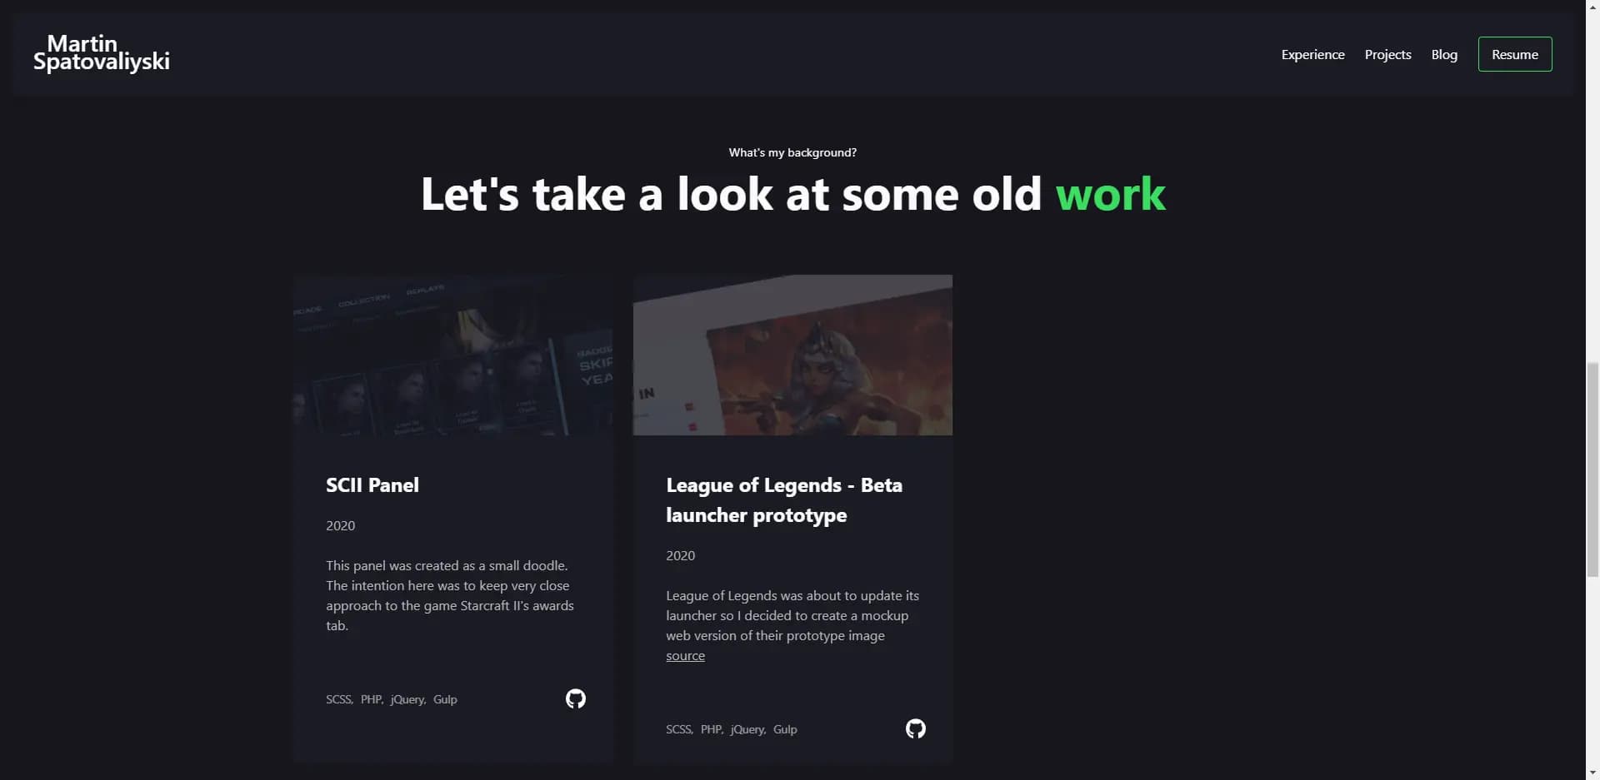1600x780 pixels.
Task: Click the PHP tag in League of Legends card
Action: 712,729
